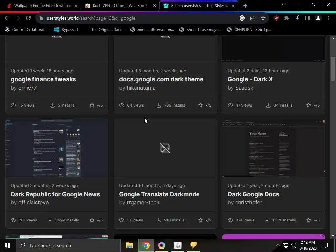Image resolution: width=336 pixels, height=252 pixels.
Task: Open Dark Google Docs style
Action: (253, 194)
